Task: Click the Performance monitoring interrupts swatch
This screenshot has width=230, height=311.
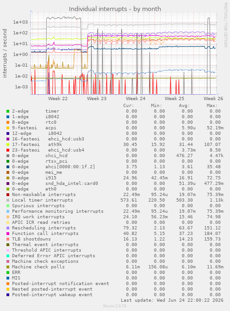Action: tap(8, 211)
